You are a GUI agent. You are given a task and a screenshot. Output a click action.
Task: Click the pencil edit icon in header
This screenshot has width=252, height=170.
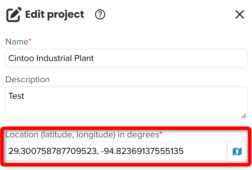tap(14, 14)
